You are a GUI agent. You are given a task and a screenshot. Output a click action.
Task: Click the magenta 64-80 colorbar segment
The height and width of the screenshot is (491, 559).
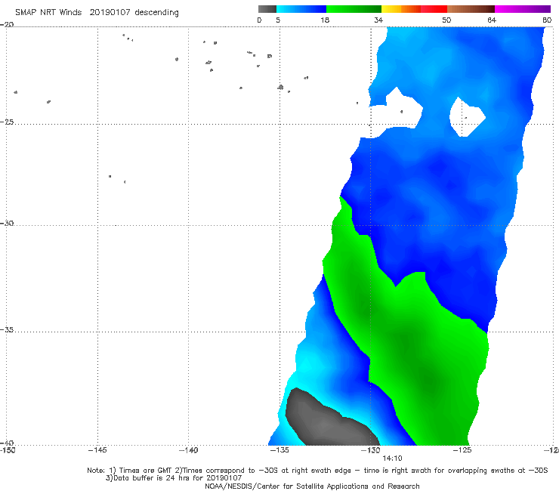523,9
